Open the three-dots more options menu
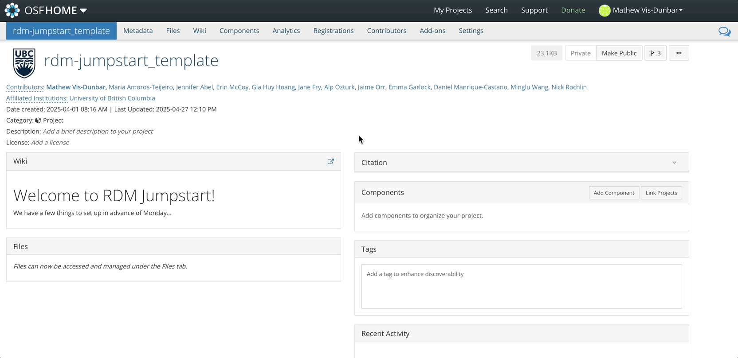This screenshot has height=358, width=738. point(679,53)
